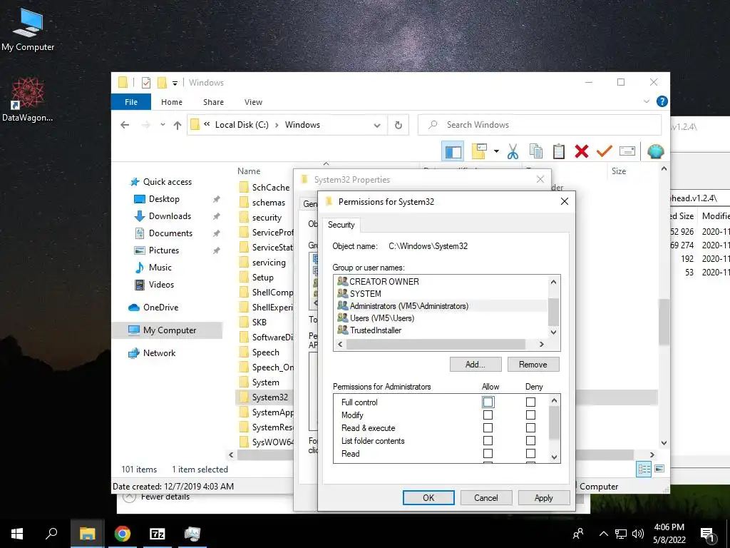Select the Security tab in Permissions

coord(341,225)
